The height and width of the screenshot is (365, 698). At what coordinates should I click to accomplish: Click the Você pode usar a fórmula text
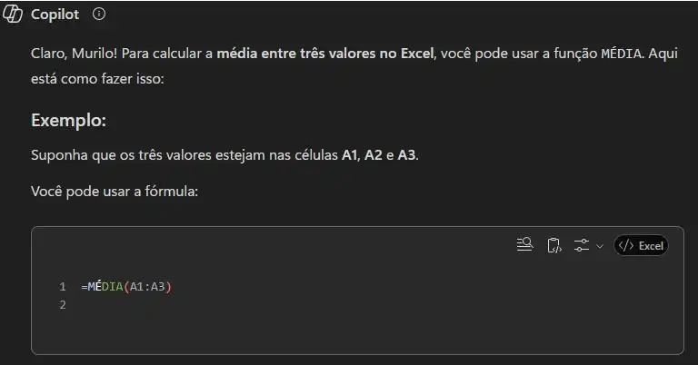tap(115, 192)
